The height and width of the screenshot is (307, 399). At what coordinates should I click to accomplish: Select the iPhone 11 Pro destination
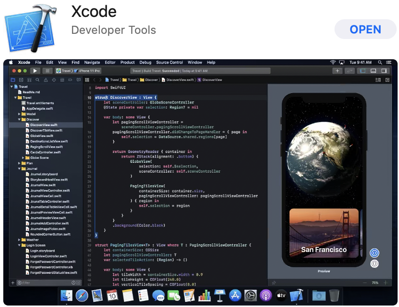click(88, 71)
